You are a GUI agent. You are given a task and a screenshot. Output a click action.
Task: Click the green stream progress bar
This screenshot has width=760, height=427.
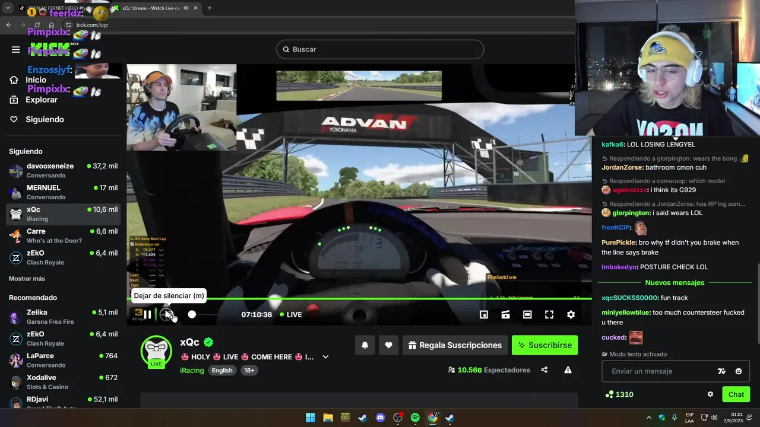[x=359, y=298]
